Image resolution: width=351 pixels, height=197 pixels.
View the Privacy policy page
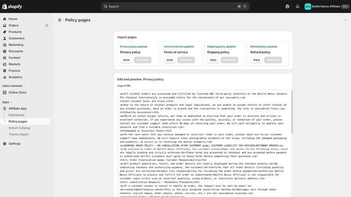[x=126, y=60]
